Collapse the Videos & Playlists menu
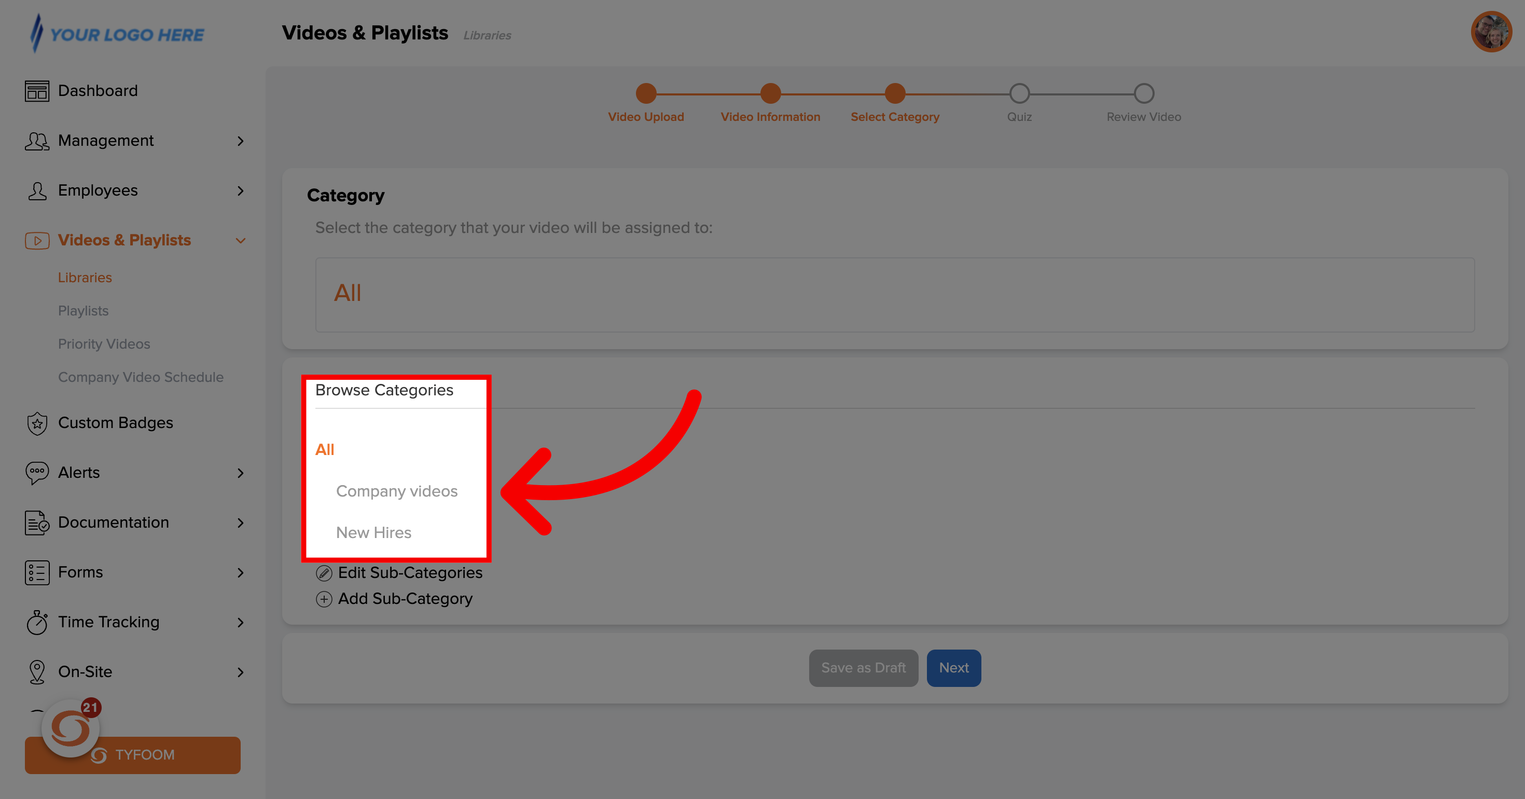Image resolution: width=1525 pixels, height=799 pixels. 241,240
